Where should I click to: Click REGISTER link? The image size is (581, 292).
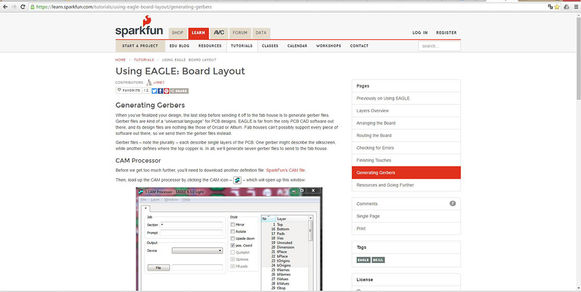coord(446,33)
